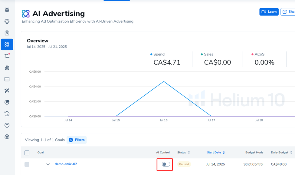Open the pie chart sidebar icon
295x175 pixels.
pyautogui.click(x=7, y=102)
